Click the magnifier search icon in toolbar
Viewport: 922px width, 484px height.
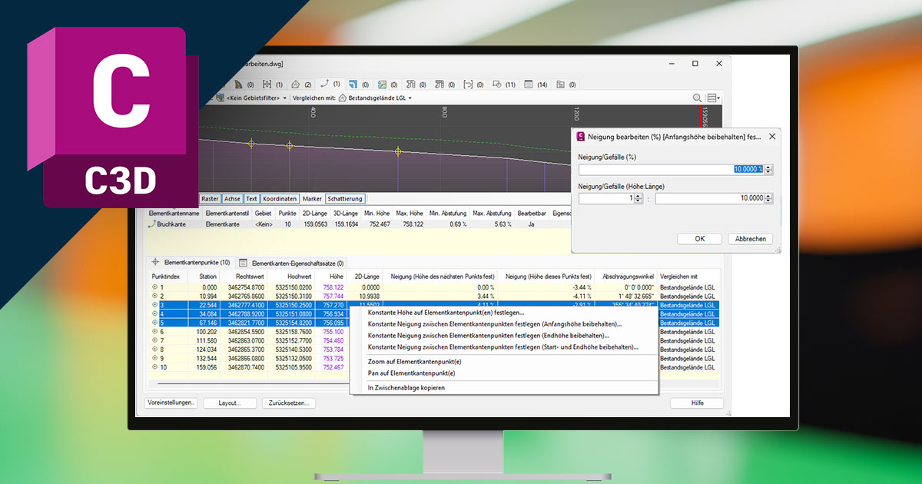point(698,98)
